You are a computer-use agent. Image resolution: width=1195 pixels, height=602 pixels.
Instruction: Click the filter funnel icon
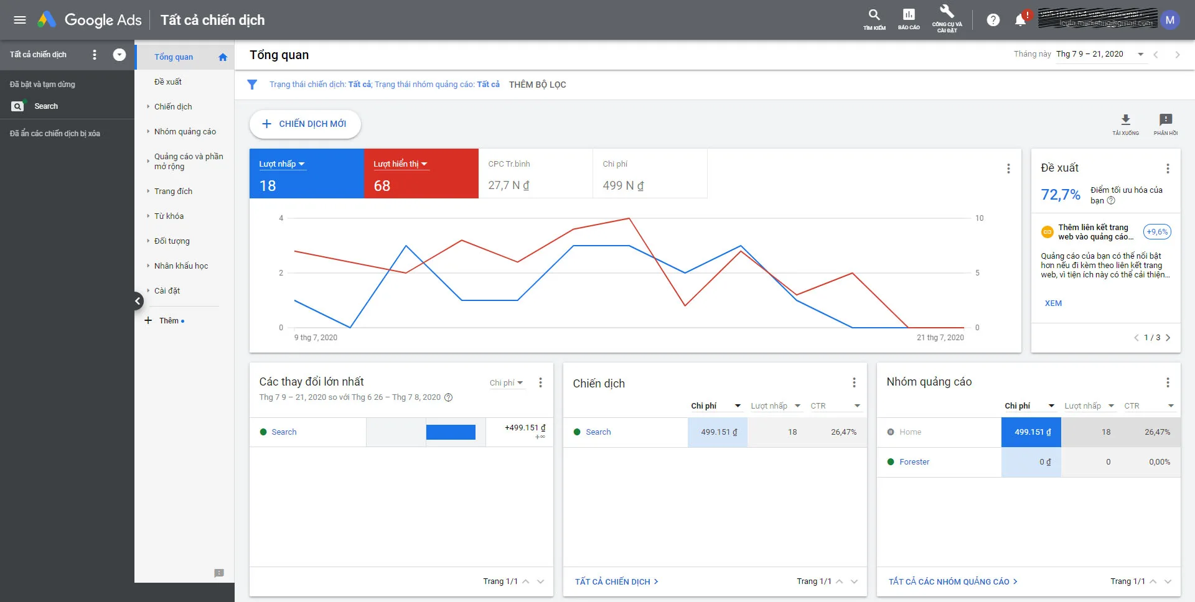[252, 85]
